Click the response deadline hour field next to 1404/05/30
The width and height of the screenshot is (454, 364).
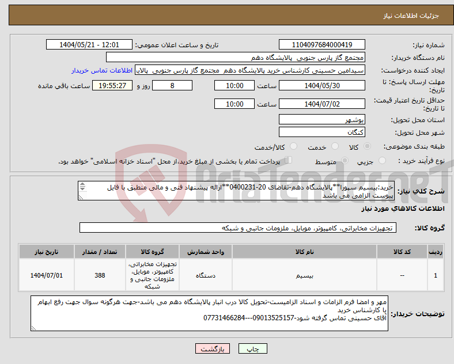pyautogui.click(x=234, y=86)
